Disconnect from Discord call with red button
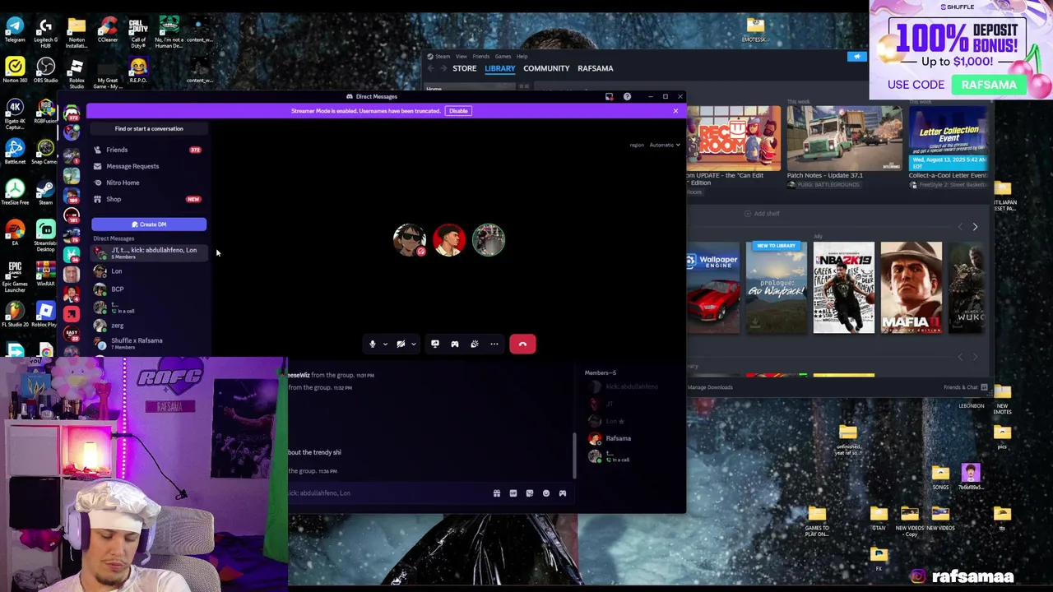This screenshot has height=592, width=1053. coord(522,344)
